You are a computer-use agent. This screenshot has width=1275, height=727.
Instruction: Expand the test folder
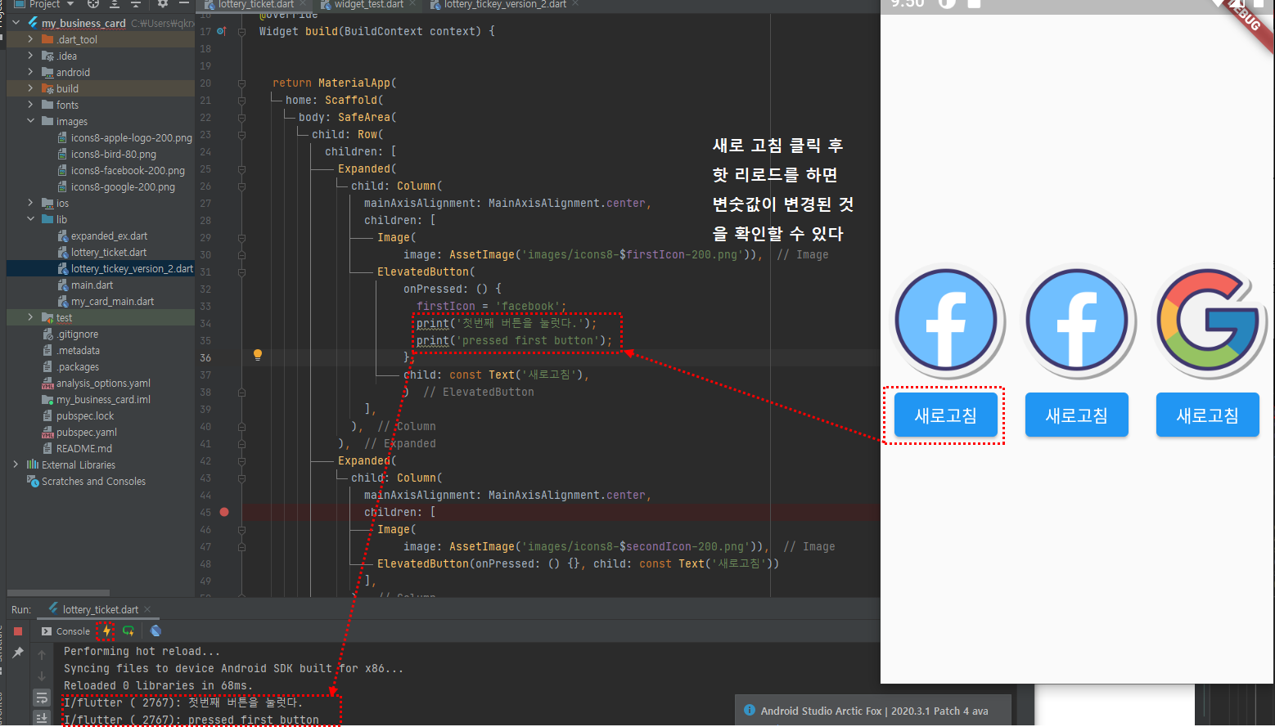pyautogui.click(x=31, y=317)
